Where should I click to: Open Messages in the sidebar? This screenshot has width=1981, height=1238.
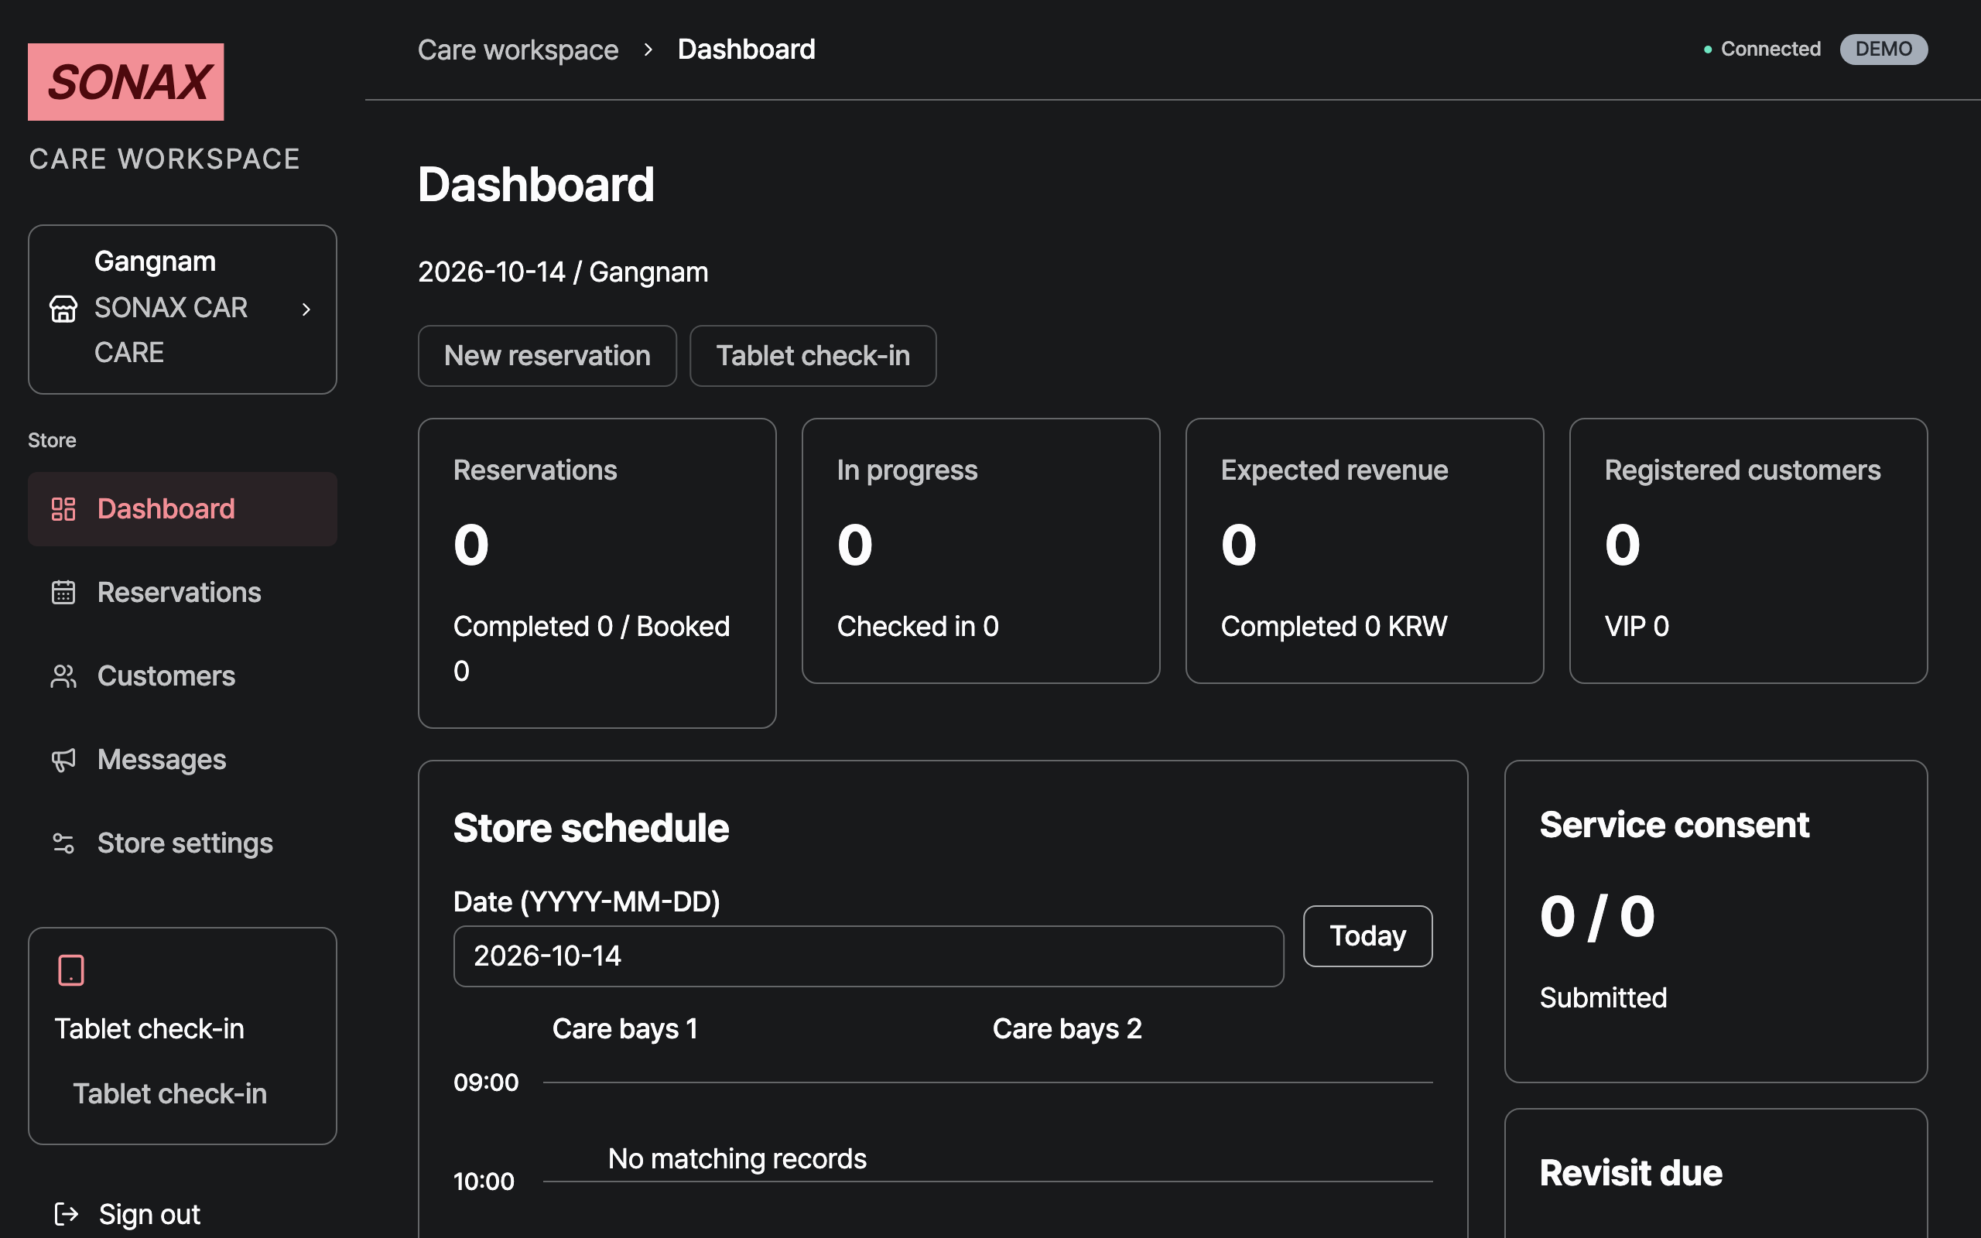click(x=183, y=759)
